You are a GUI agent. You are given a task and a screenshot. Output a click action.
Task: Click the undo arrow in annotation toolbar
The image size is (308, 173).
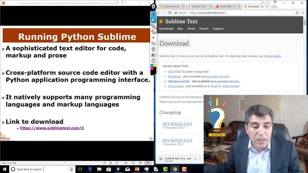pyautogui.click(x=153, y=43)
